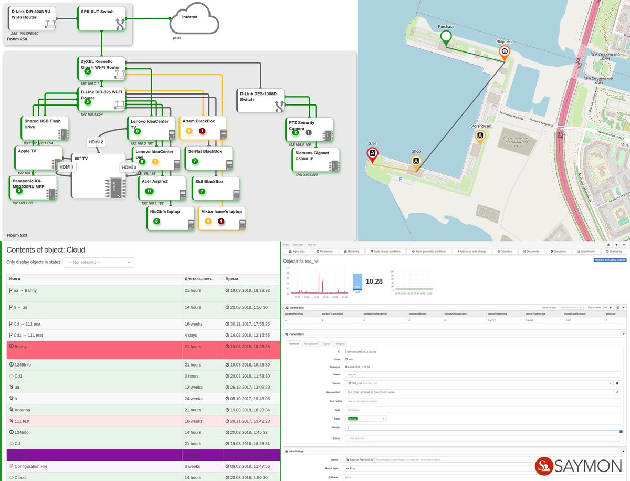Open the Probe type Ping dropdown

(x=482, y=467)
